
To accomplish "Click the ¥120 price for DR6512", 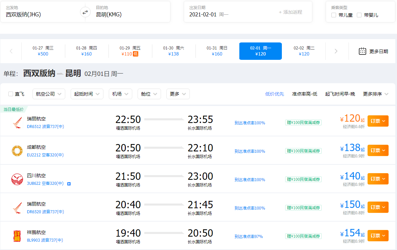I will pyautogui.click(x=352, y=118).
